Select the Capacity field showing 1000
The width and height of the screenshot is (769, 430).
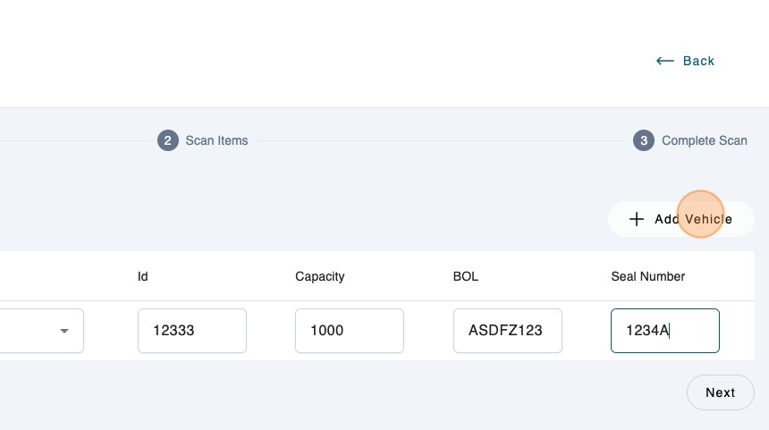click(349, 331)
